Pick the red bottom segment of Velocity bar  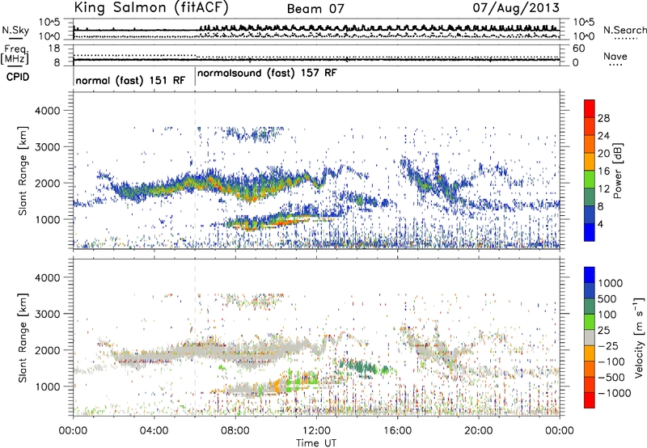590,400
